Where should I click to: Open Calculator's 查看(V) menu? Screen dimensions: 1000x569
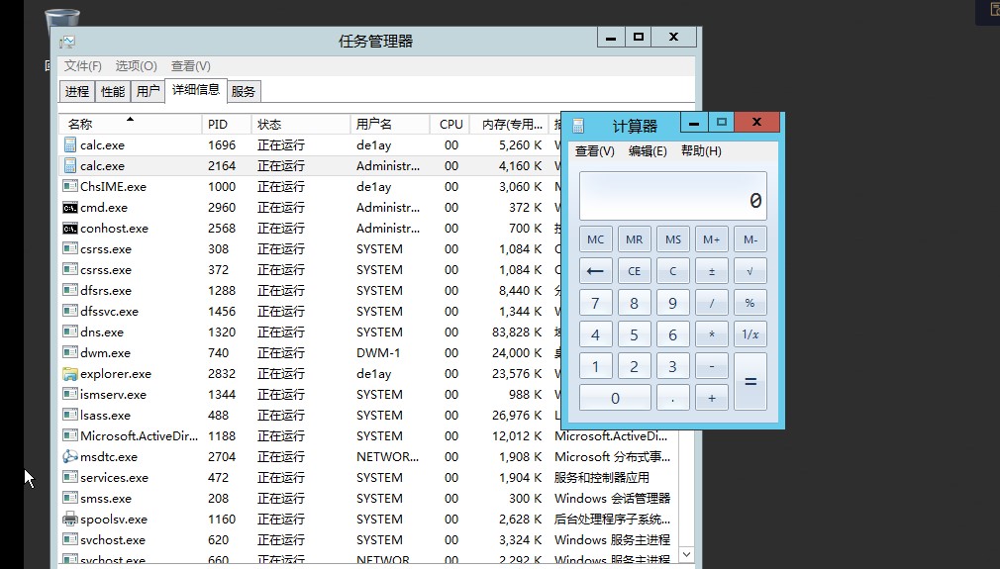(594, 151)
